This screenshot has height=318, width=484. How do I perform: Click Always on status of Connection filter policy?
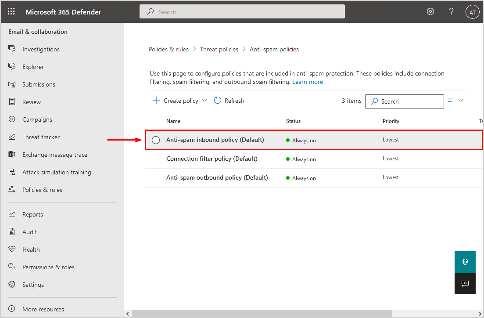click(301, 159)
